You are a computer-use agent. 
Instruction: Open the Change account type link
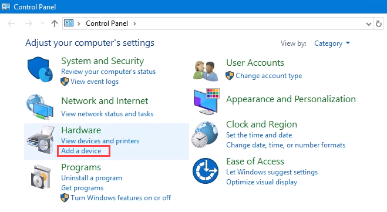[x=268, y=76]
